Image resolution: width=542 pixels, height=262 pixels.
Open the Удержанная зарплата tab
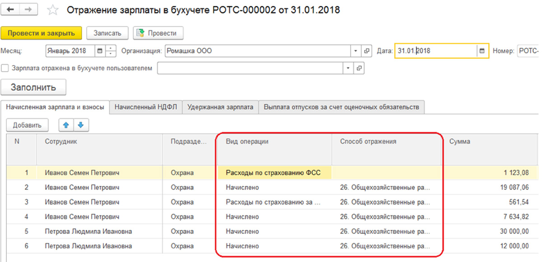(x=220, y=107)
